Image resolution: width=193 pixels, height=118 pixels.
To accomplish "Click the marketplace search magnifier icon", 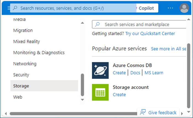I will coord(97,24).
